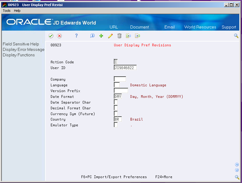Open the Email link in banner
The width and height of the screenshot is (242, 183).
point(170,27)
